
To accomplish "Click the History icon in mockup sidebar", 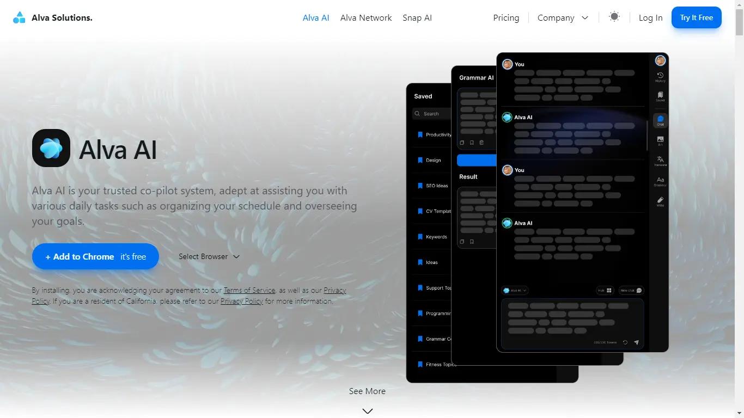I will [x=660, y=77].
